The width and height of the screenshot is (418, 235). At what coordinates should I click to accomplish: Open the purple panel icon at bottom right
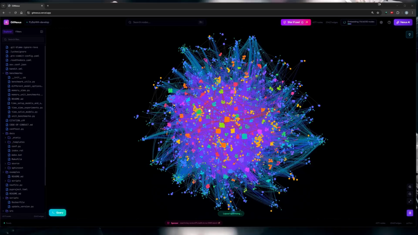[410, 213]
